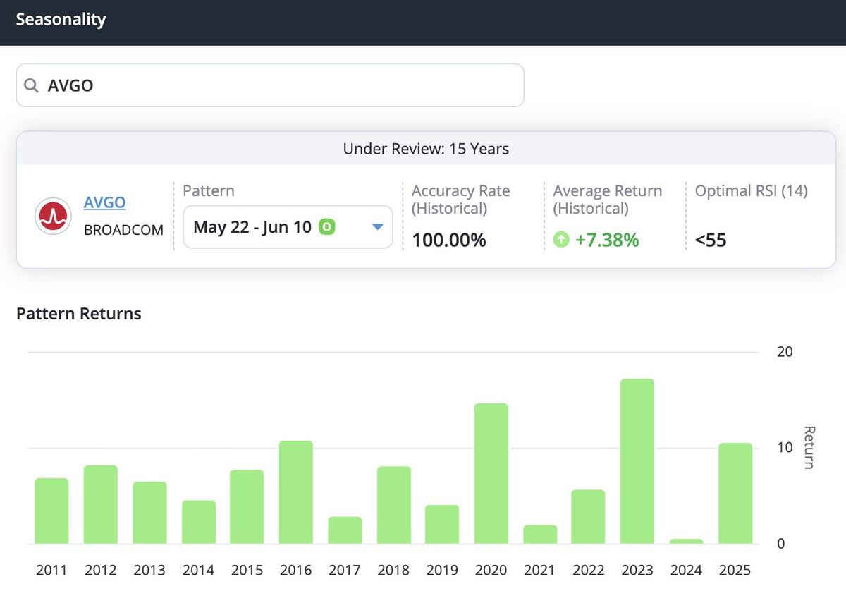The width and height of the screenshot is (846, 591).
Task: Click the 2011 return bar
Action: [51, 511]
